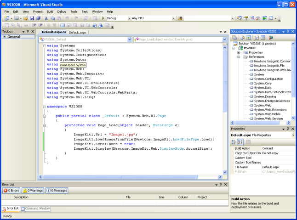Screen dimensions: 297x220
Task: Click the toolbar icon with the magnifying glass
Action: pyautogui.click(x=239, y=18)
